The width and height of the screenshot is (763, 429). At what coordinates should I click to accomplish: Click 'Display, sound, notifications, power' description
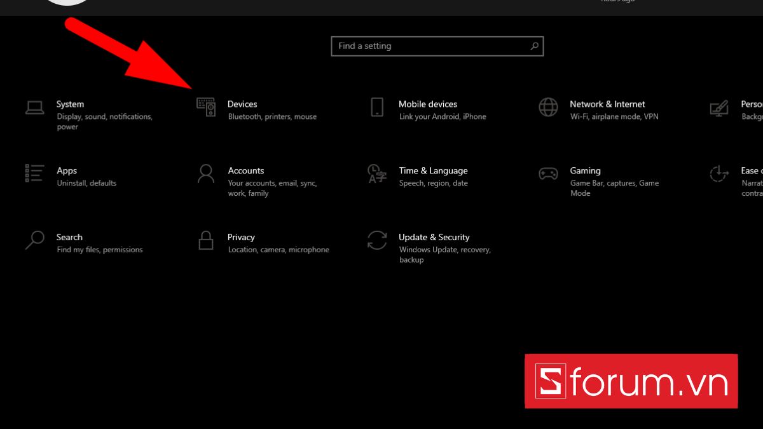104,121
